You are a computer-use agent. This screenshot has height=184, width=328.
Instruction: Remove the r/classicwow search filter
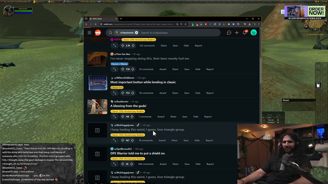coord(136,33)
